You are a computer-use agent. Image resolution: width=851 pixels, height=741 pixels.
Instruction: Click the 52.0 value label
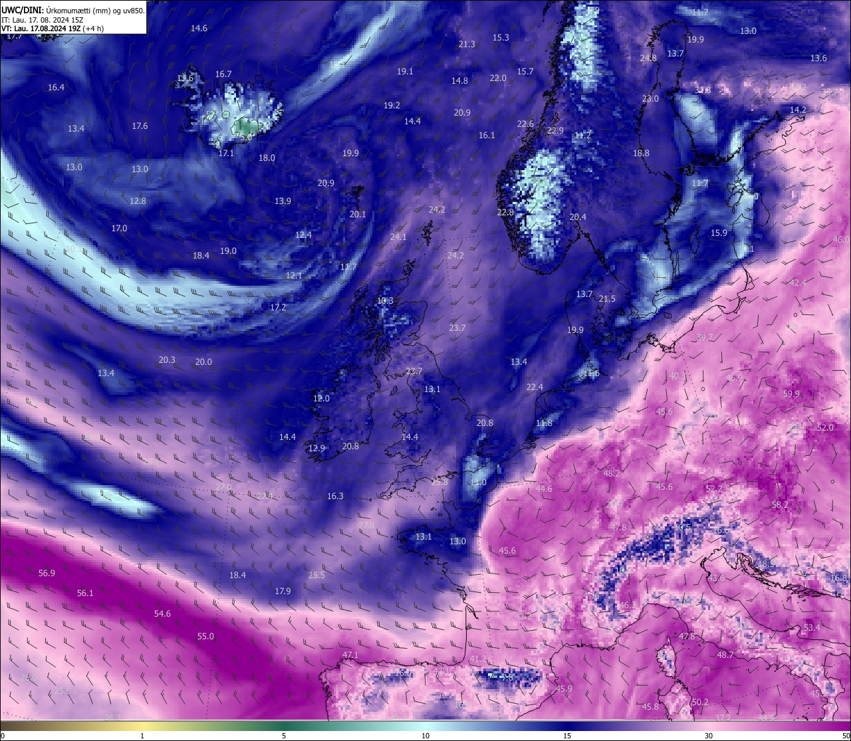[x=825, y=428]
